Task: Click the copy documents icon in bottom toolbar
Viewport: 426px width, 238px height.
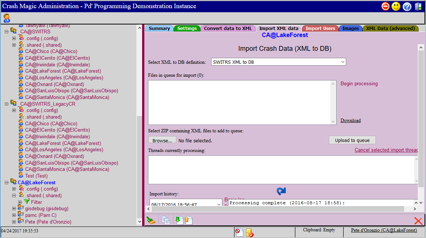Action: (x=166, y=220)
